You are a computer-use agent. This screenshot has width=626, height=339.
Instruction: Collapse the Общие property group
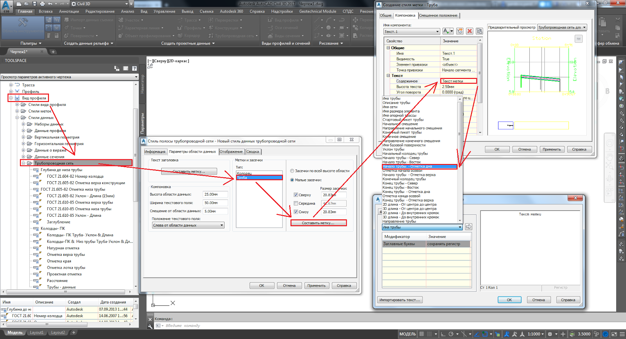tap(388, 48)
